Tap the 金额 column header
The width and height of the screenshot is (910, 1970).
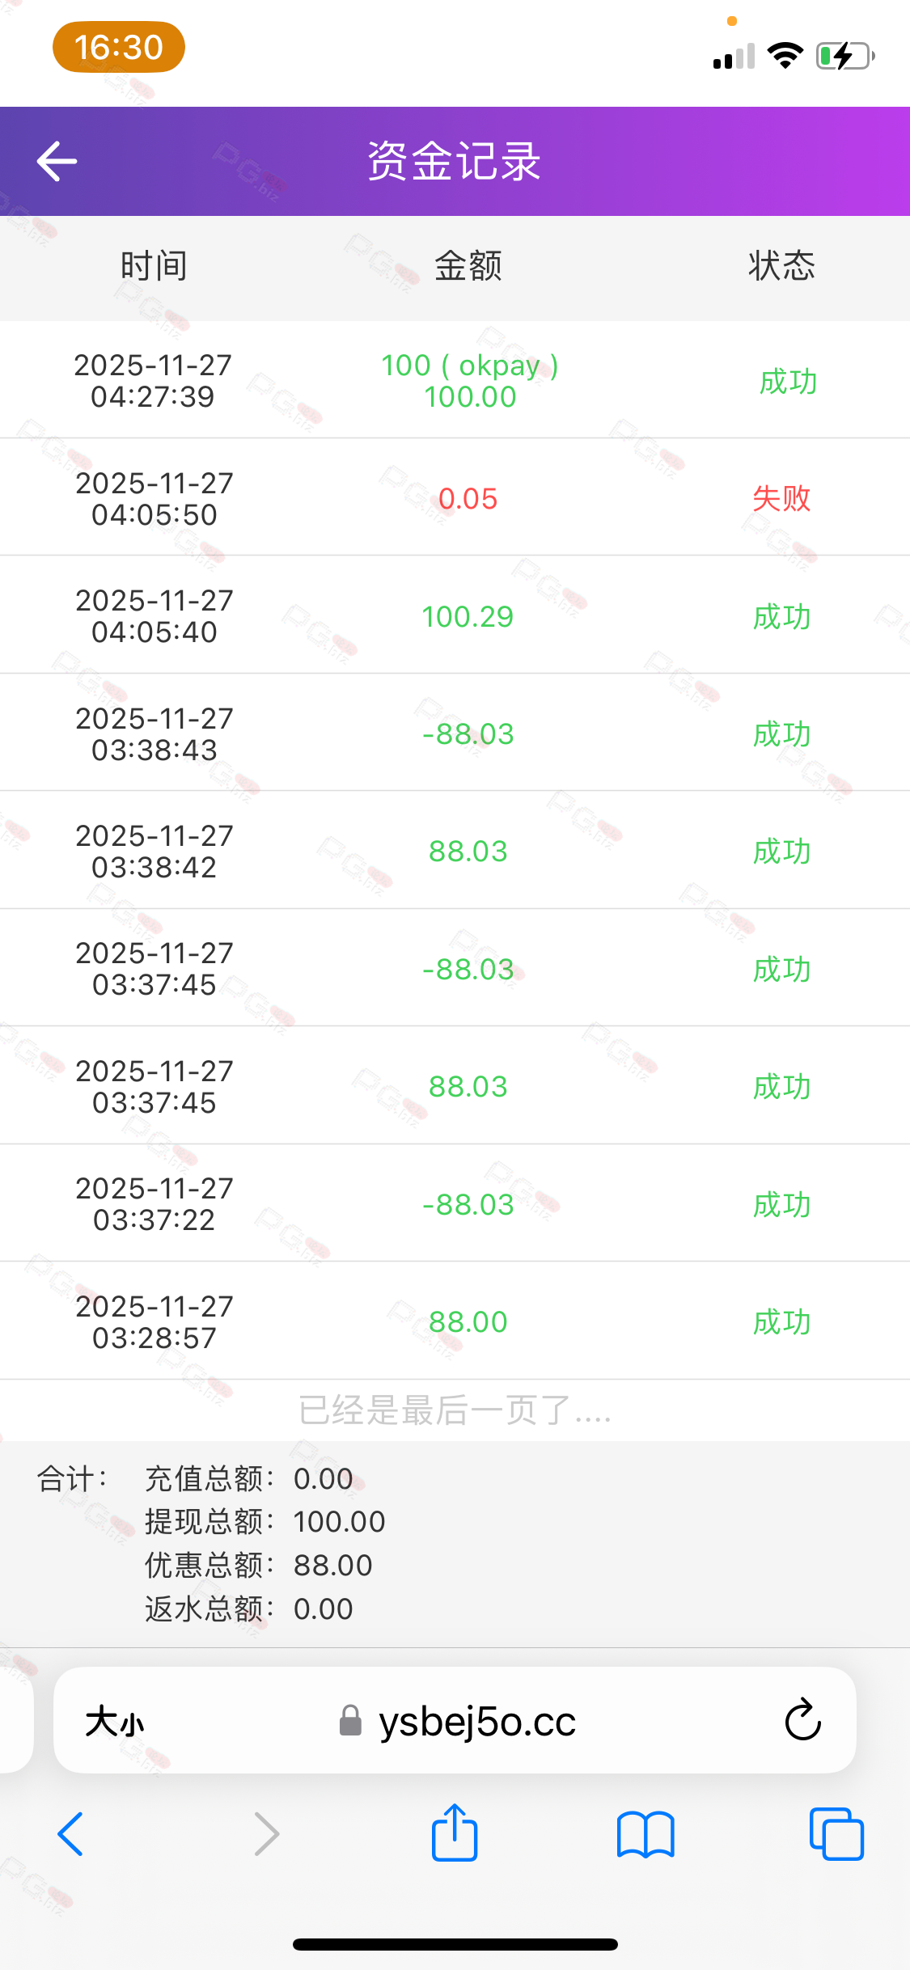(468, 266)
